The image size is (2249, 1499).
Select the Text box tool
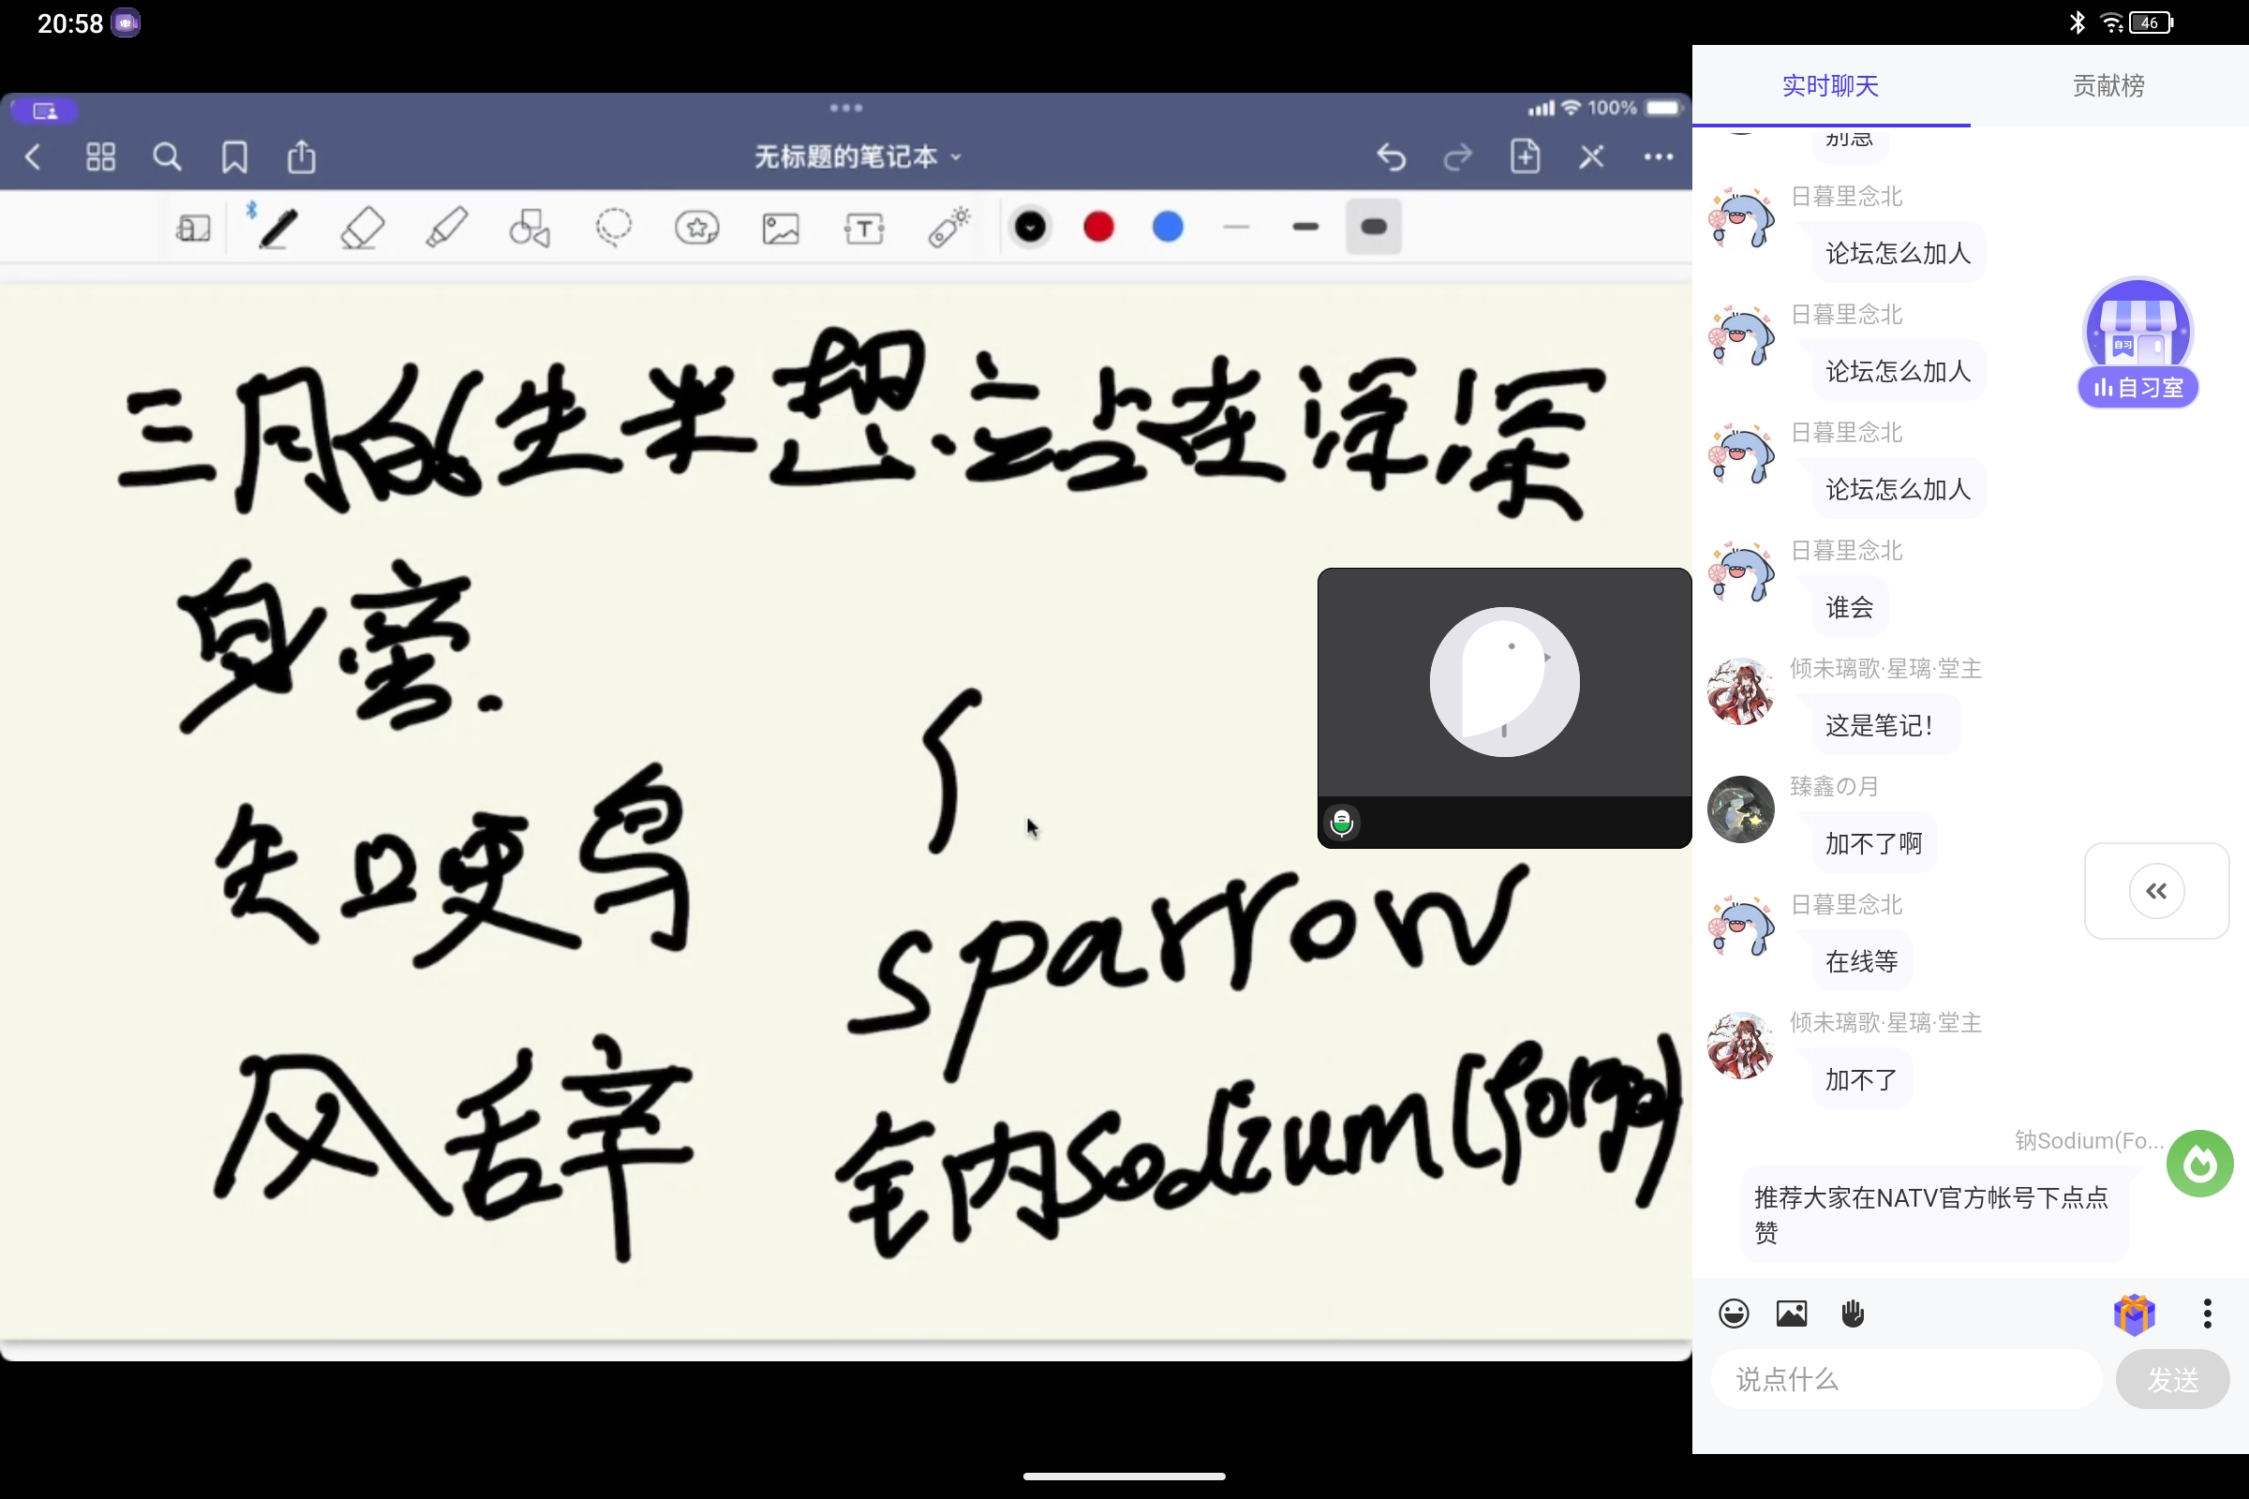point(864,229)
